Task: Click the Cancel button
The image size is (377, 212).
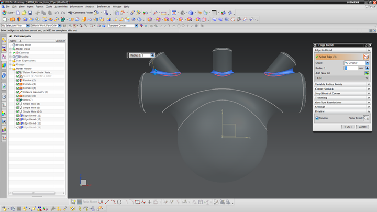Action: point(362,127)
